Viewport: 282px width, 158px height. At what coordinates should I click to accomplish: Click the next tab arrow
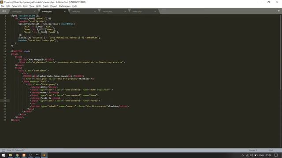coord(5,11)
